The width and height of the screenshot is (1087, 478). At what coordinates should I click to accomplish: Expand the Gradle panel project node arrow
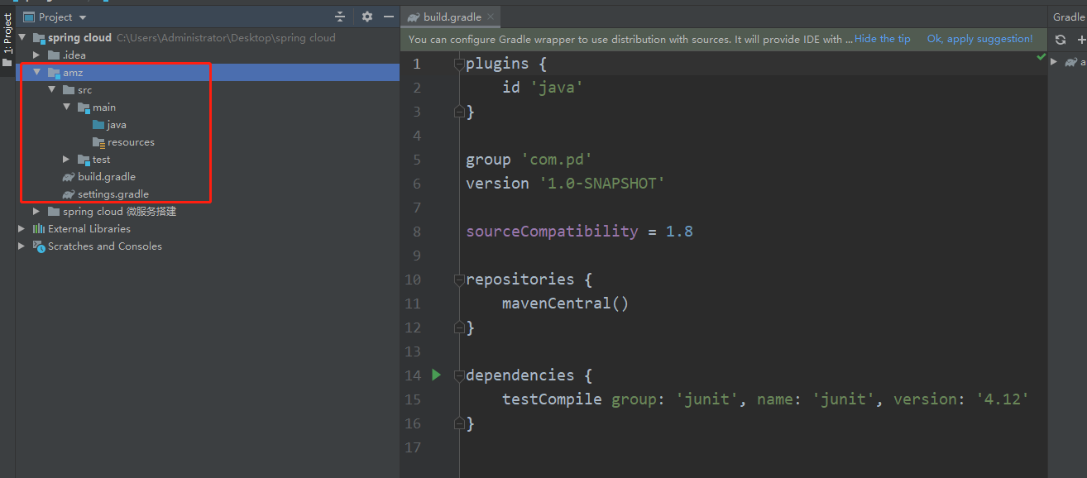click(1054, 62)
